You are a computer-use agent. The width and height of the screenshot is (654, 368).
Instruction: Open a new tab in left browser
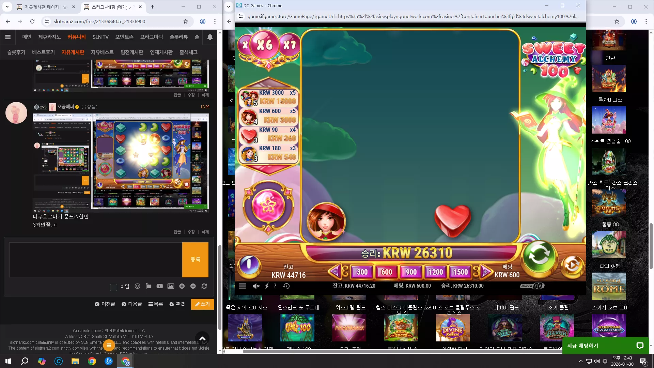153,7
